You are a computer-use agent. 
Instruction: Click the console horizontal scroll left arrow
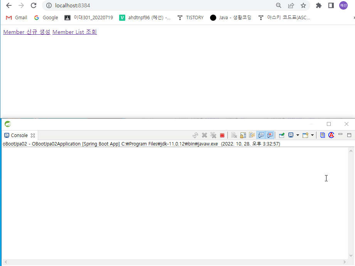tap(6, 262)
